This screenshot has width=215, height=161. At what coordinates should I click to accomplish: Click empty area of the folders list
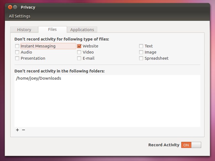click(107, 105)
